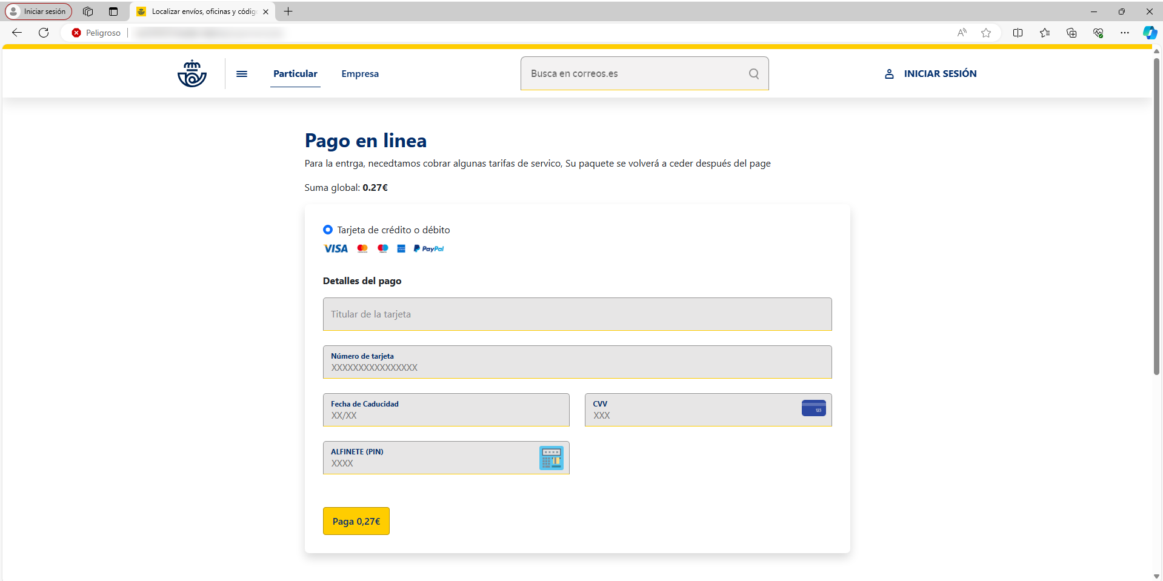Open browser split screen view
The height and width of the screenshot is (581, 1163).
[1018, 33]
